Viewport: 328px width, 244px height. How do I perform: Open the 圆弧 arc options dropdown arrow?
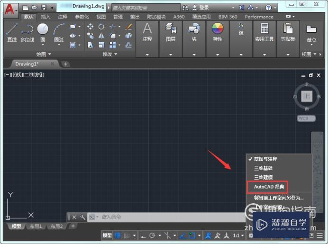click(x=59, y=45)
